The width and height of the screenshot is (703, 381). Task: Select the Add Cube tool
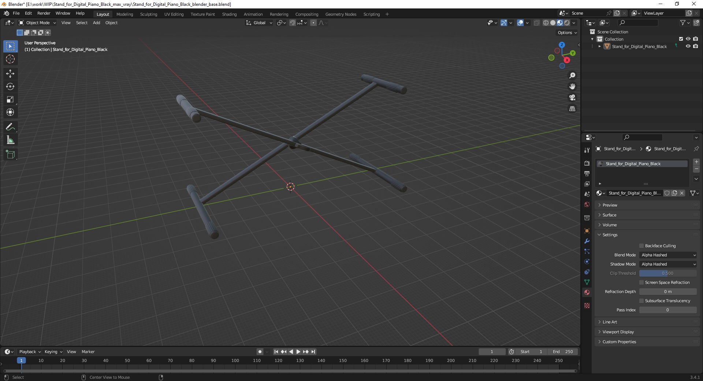pyautogui.click(x=10, y=155)
